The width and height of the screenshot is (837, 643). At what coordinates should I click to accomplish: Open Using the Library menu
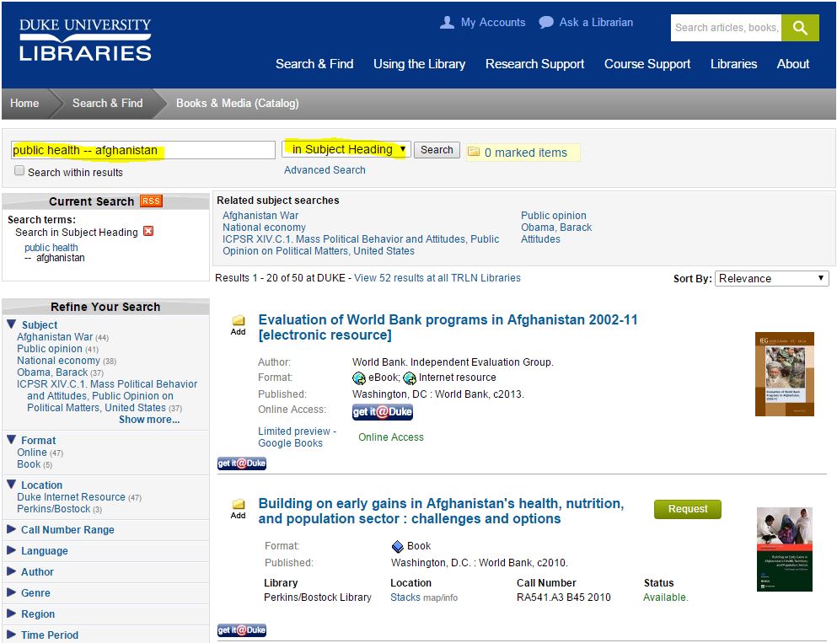click(419, 64)
